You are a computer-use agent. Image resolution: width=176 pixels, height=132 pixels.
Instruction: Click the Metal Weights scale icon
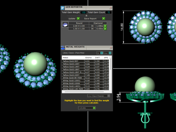(63, 48)
